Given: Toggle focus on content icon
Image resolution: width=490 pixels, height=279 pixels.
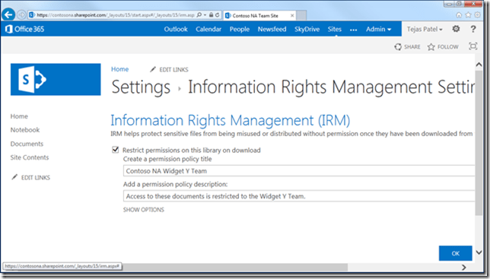Looking at the screenshot, I should coord(473,46).
